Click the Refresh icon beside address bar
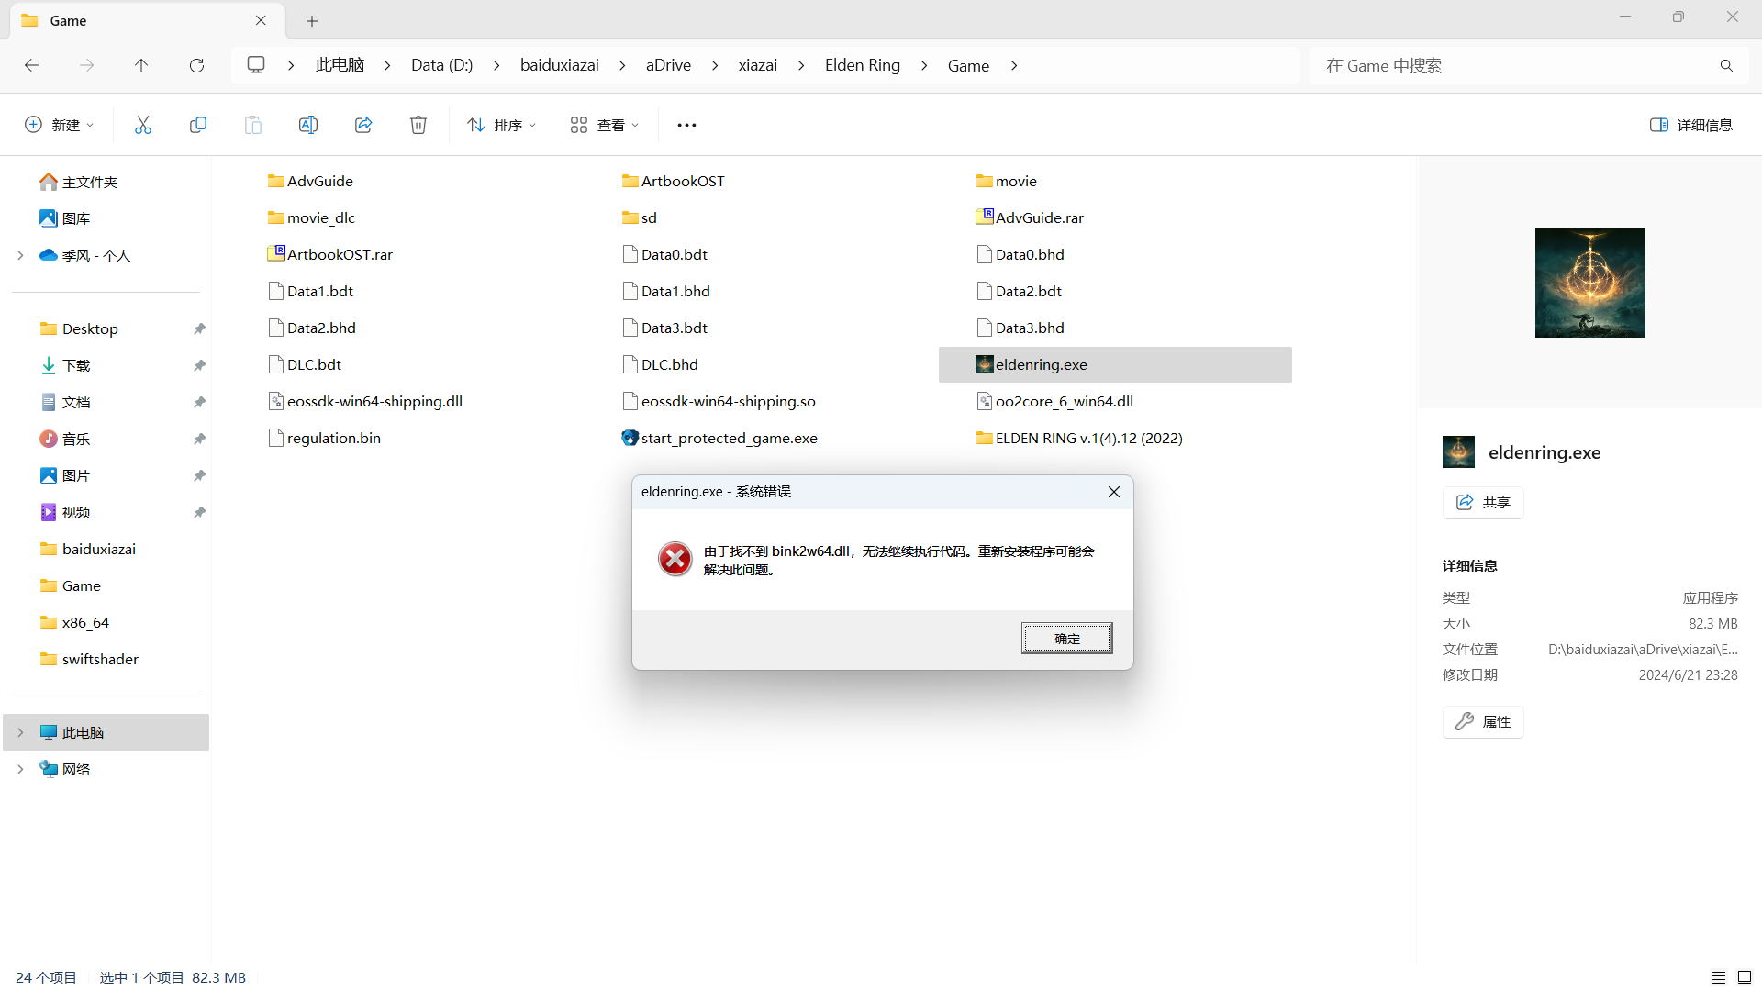The width and height of the screenshot is (1762, 991). 196,65
